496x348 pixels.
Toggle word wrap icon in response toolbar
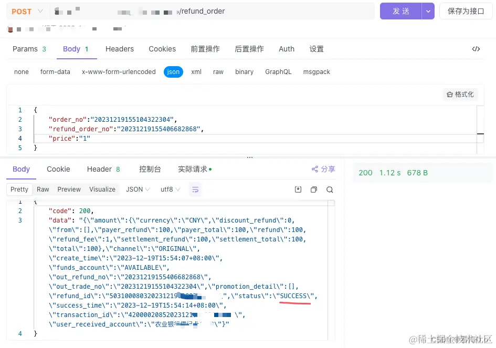(195, 189)
